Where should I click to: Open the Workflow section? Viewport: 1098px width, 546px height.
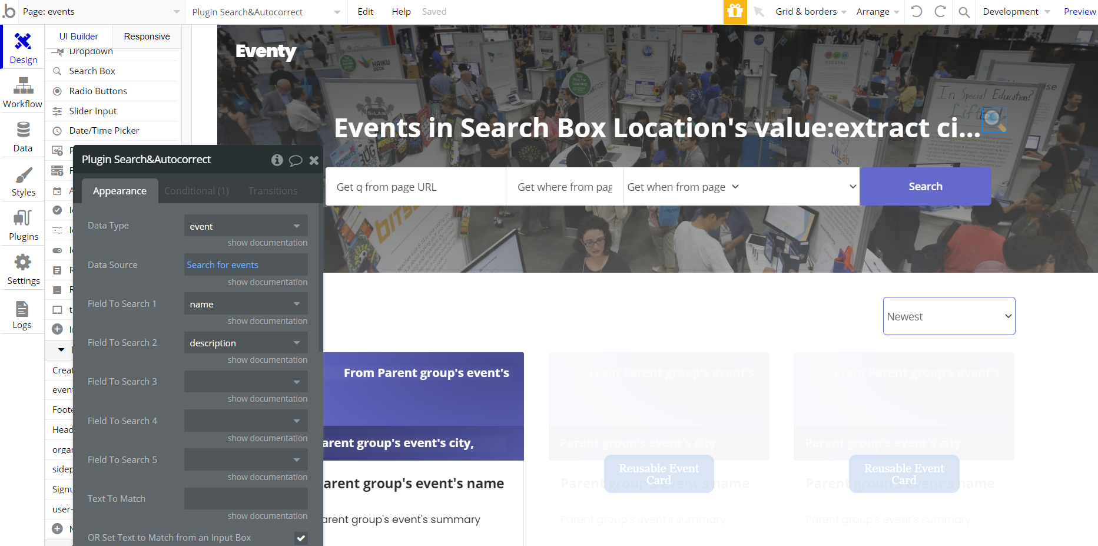coord(23,92)
